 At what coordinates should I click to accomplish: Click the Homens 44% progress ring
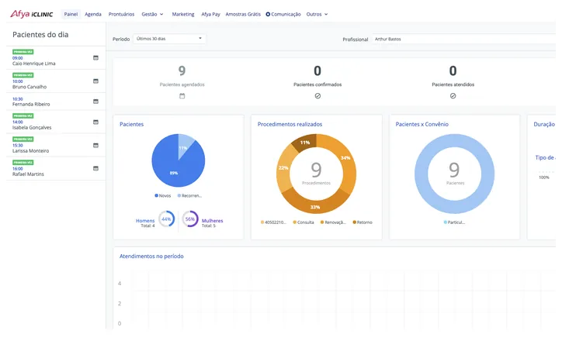[x=166, y=219]
